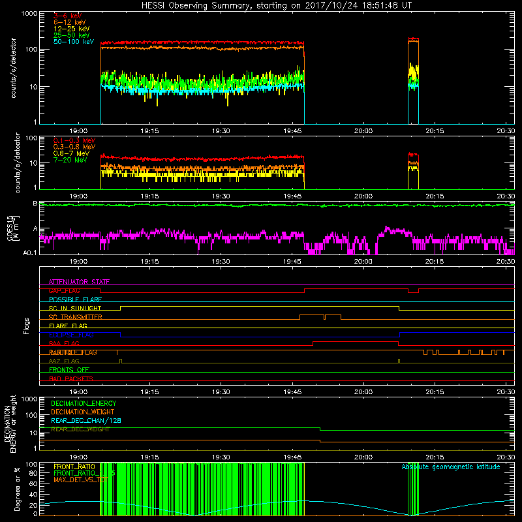Click the POSSIBLE_FLARE flag label

(75, 299)
